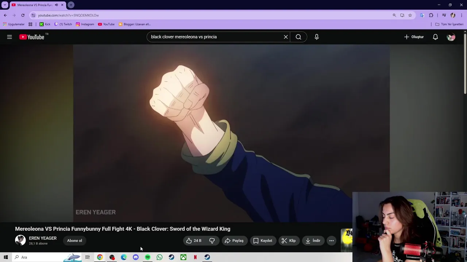Open site information icon in address bar

[33, 15]
